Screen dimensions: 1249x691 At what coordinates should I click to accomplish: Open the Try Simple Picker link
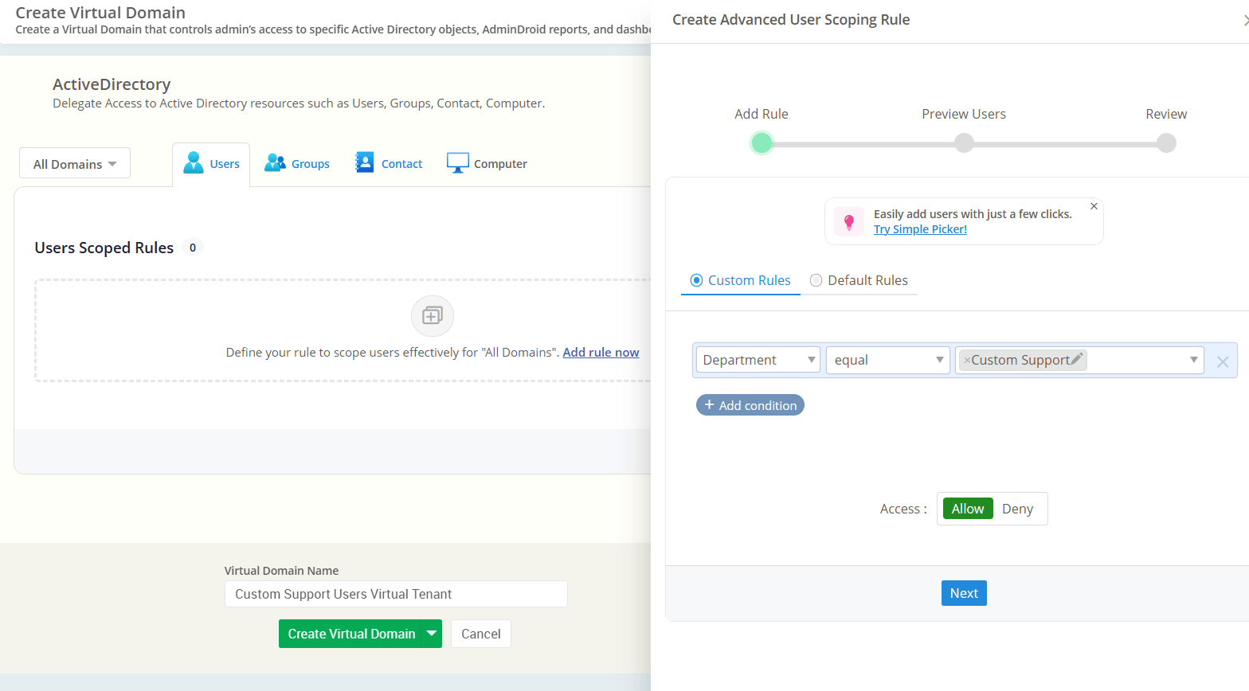(920, 229)
